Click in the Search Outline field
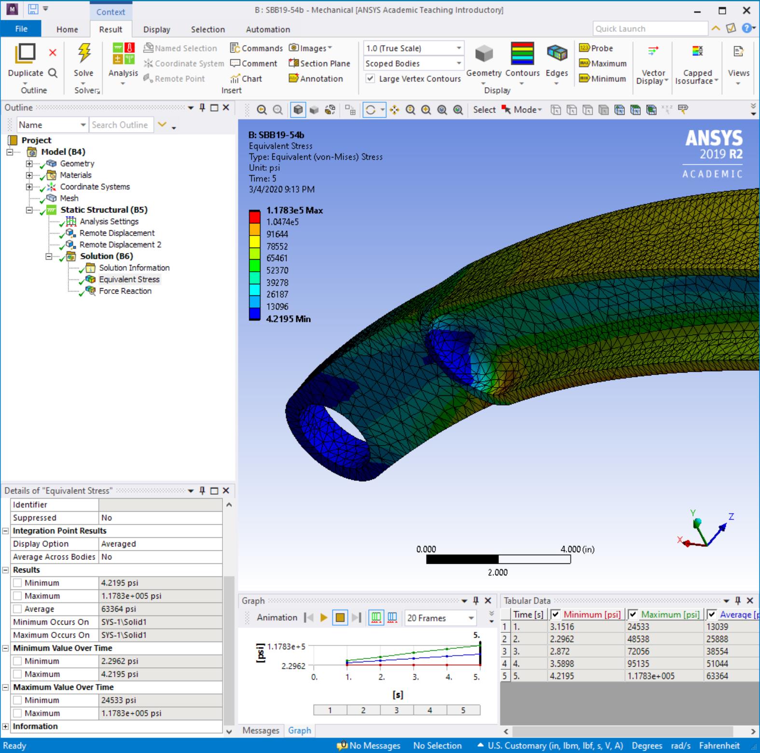 [x=122, y=125]
